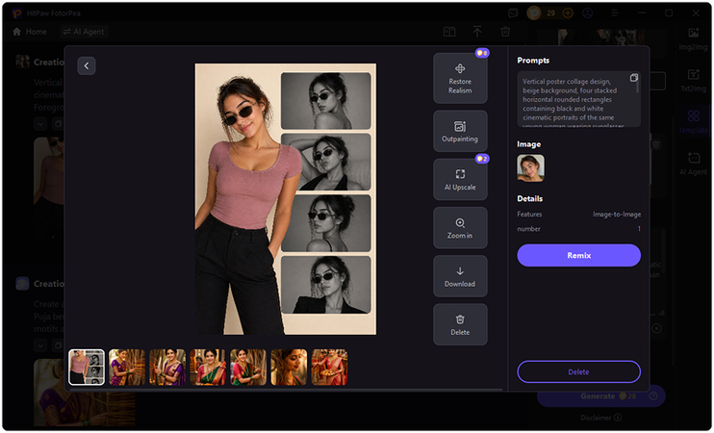Click the help question mark next to Generate
Viewport: 714px width, 433px height.
tap(653, 396)
